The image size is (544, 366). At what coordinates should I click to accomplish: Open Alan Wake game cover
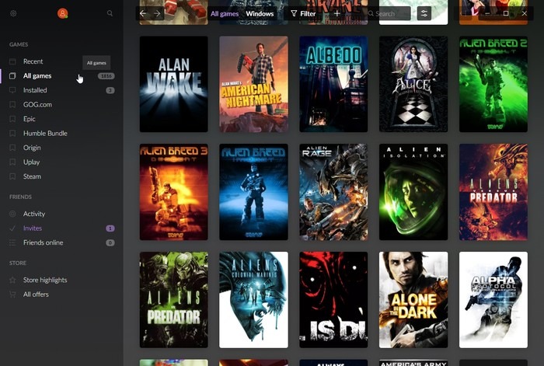pyautogui.click(x=174, y=84)
